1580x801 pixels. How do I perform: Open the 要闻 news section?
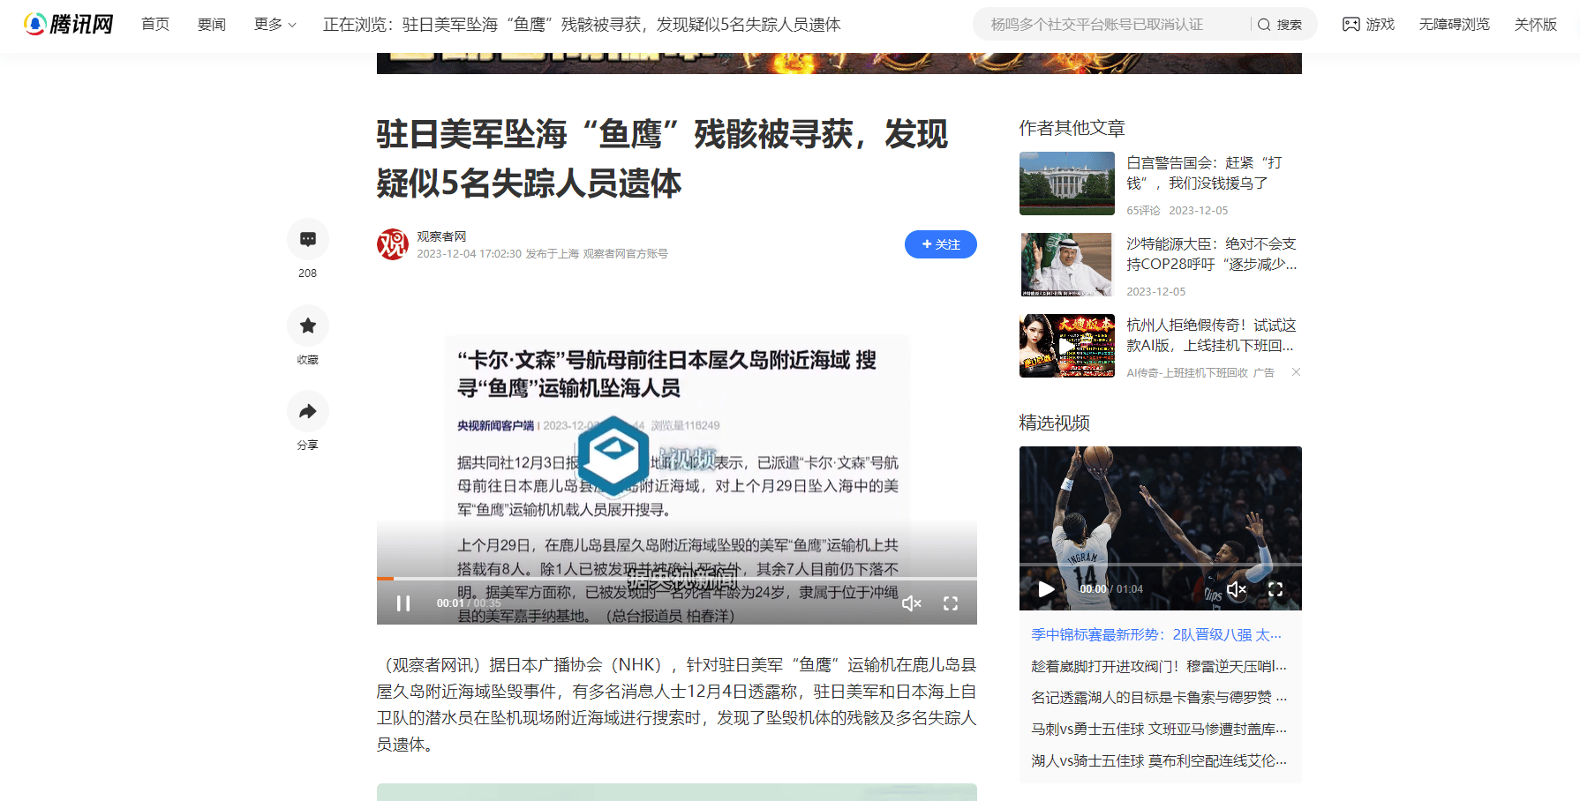[x=212, y=25]
